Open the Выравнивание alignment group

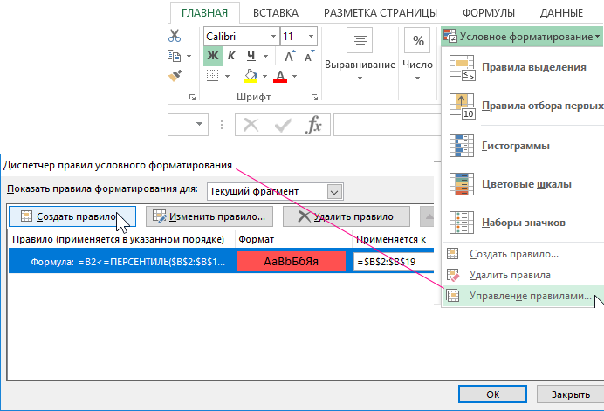point(360,54)
